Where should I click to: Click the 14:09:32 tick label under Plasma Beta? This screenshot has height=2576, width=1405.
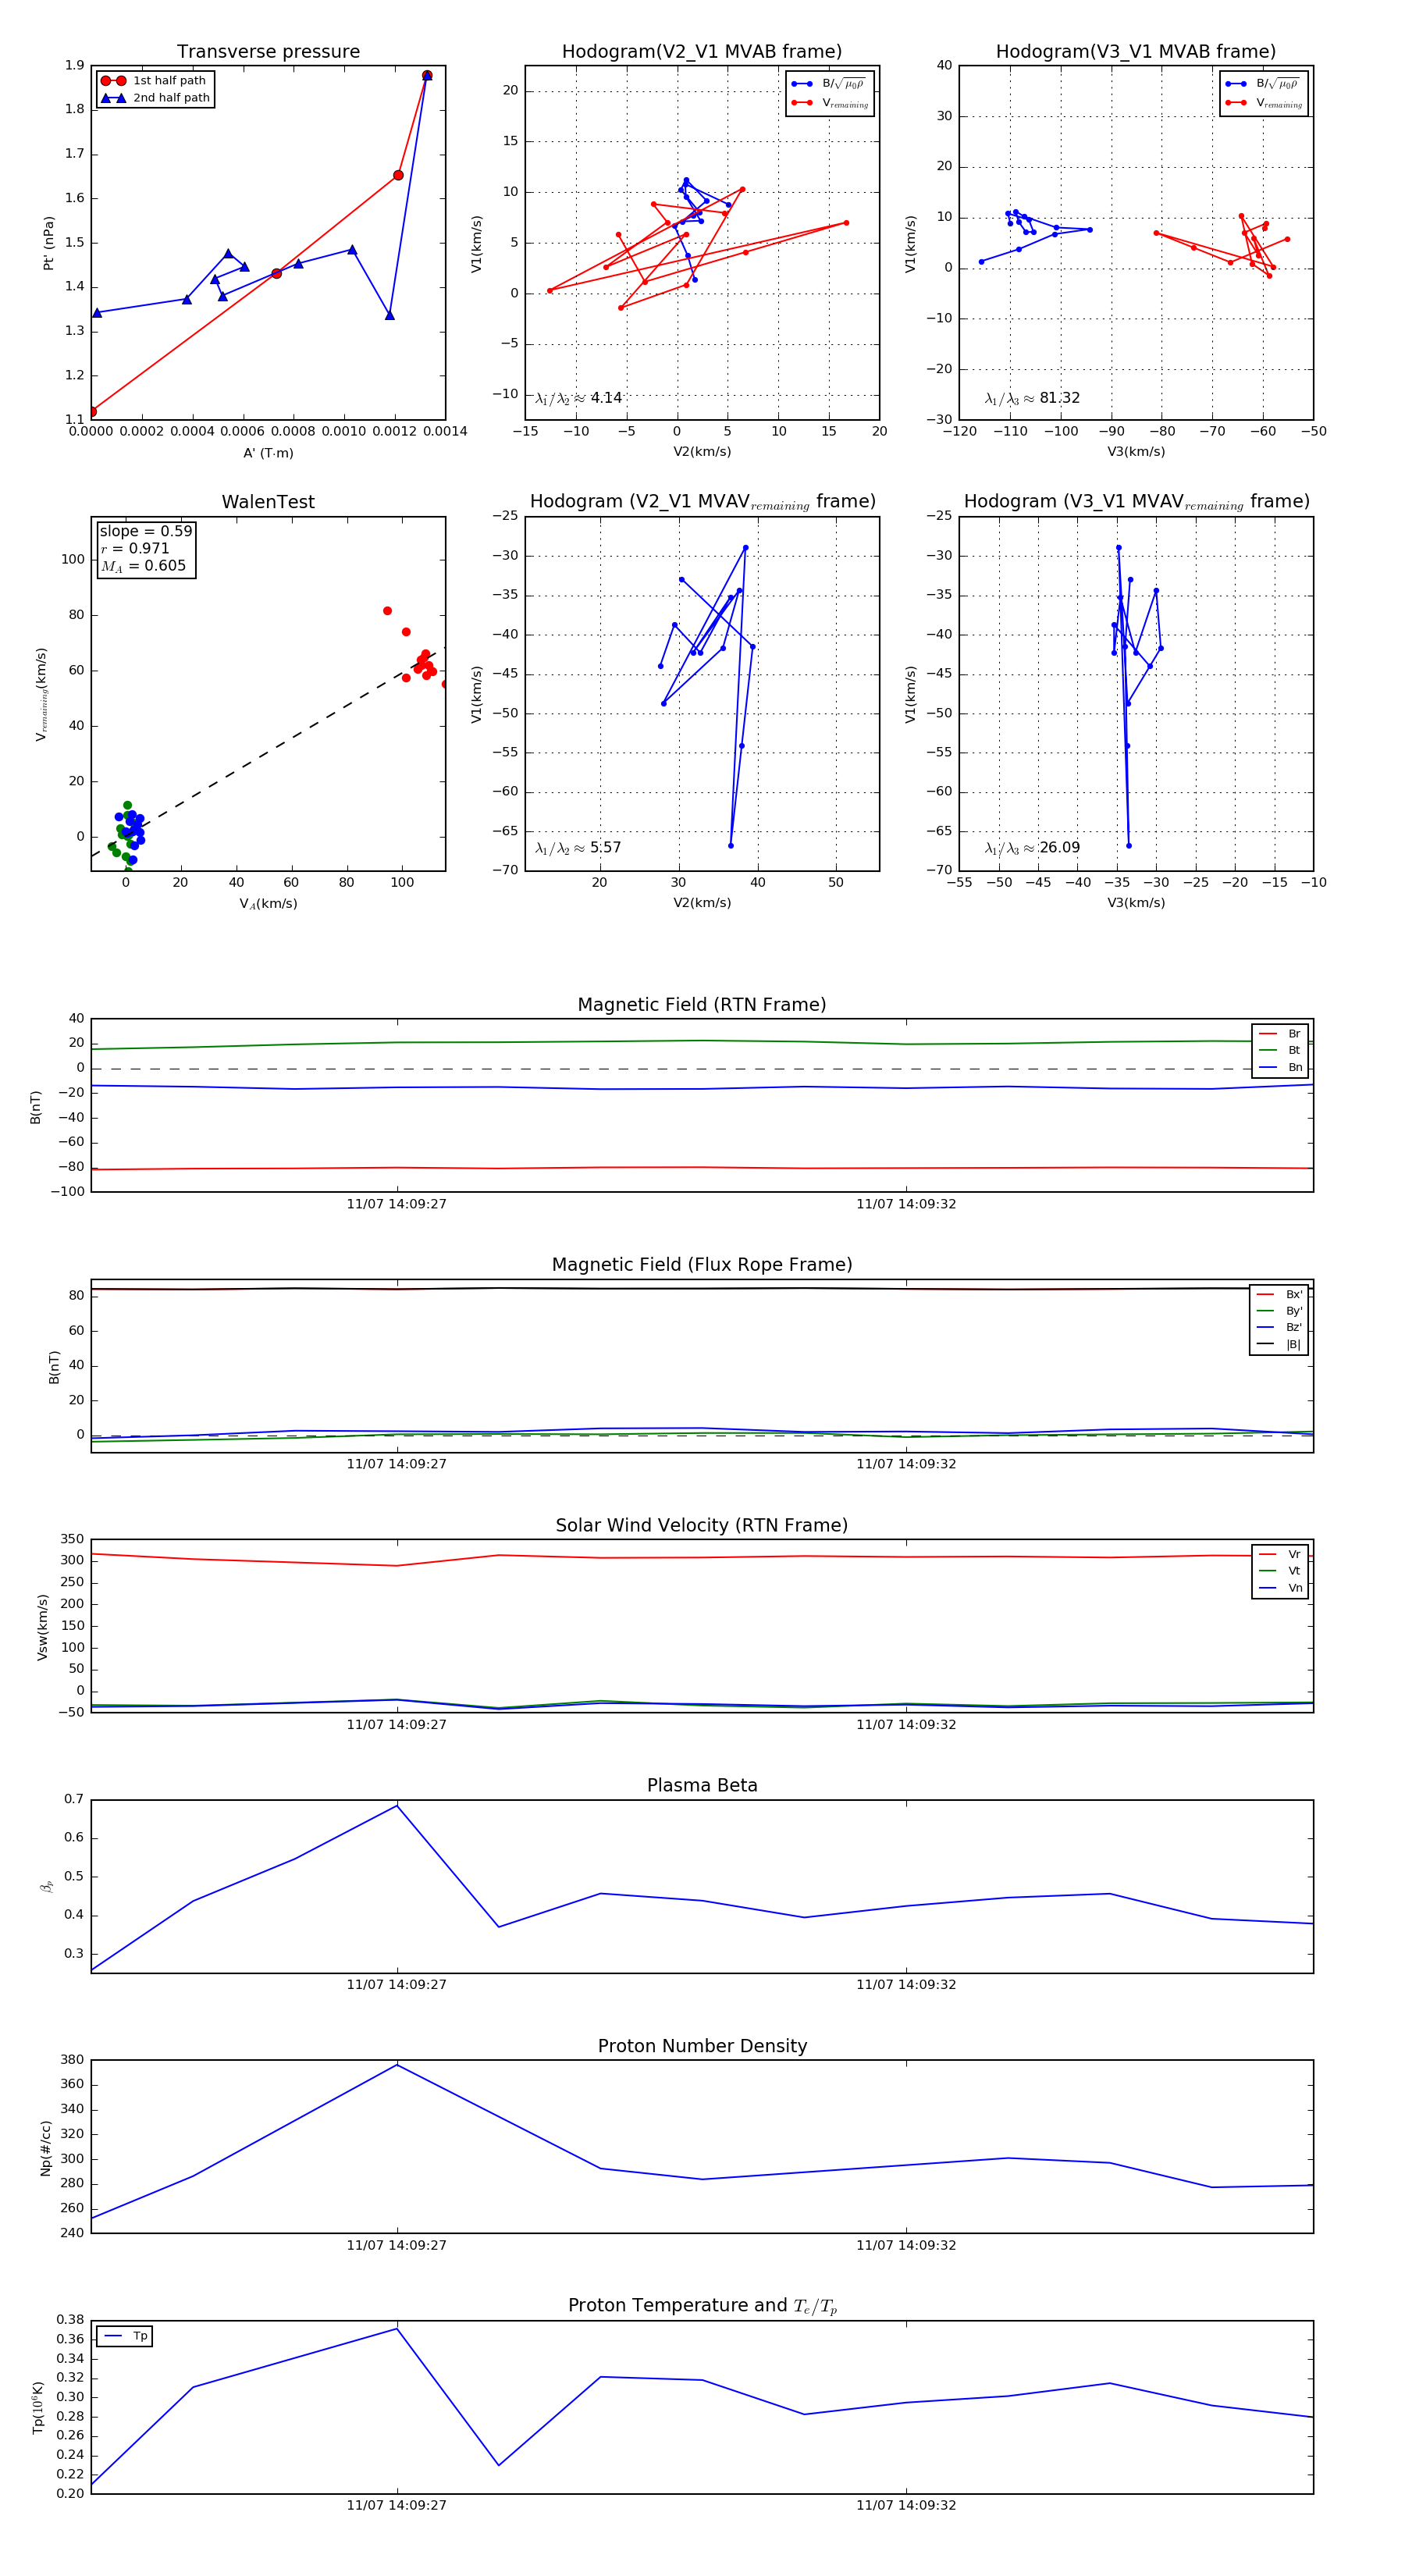click(906, 1985)
